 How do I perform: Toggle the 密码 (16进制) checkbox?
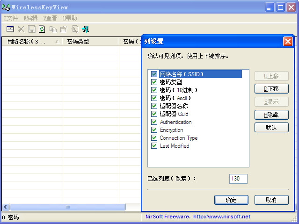click(x=154, y=90)
